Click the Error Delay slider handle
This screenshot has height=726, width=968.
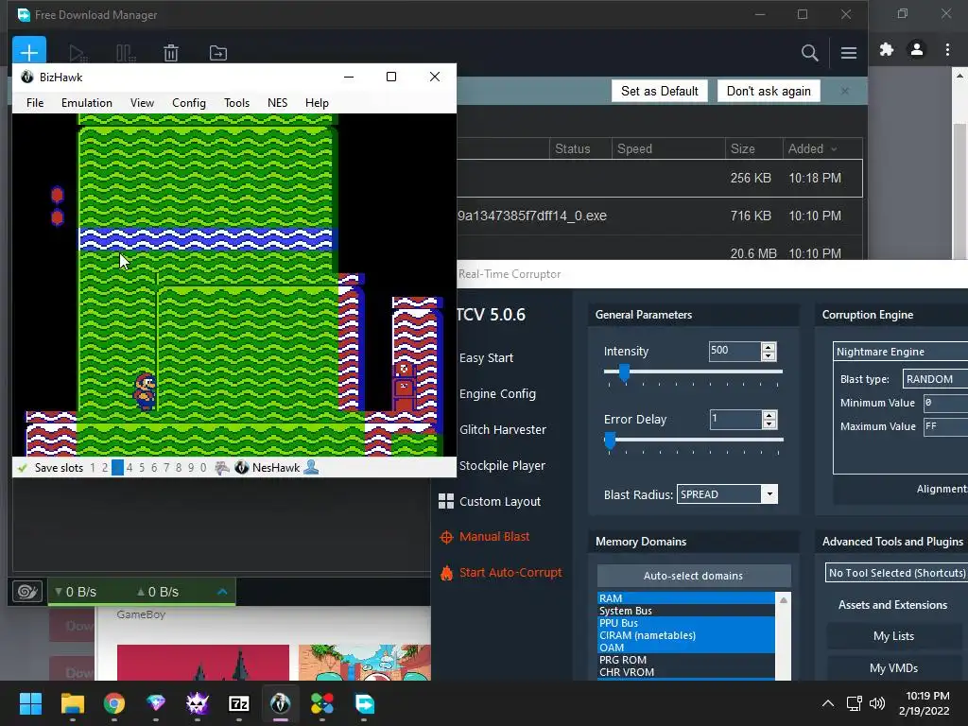[610, 441]
